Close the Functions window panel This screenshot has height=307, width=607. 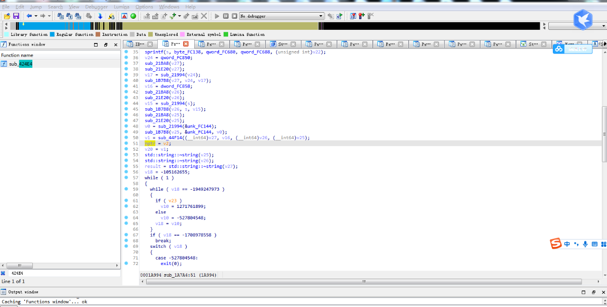click(x=115, y=45)
